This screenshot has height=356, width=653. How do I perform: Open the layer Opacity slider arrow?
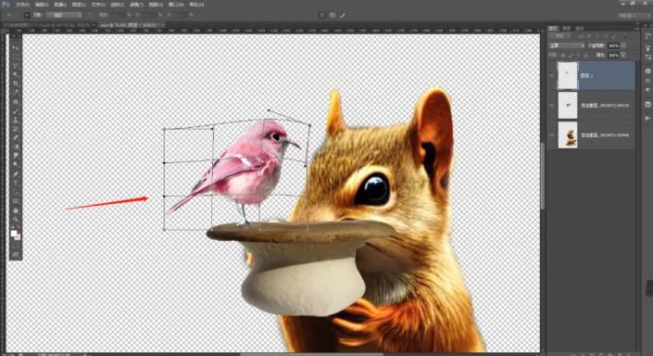[x=623, y=45]
